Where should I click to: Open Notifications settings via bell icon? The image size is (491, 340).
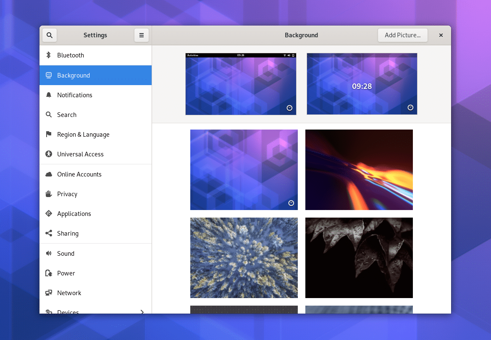point(49,95)
